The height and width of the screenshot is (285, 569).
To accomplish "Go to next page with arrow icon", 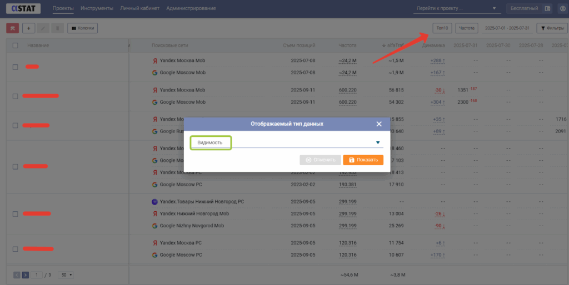I will pyautogui.click(x=26, y=274).
